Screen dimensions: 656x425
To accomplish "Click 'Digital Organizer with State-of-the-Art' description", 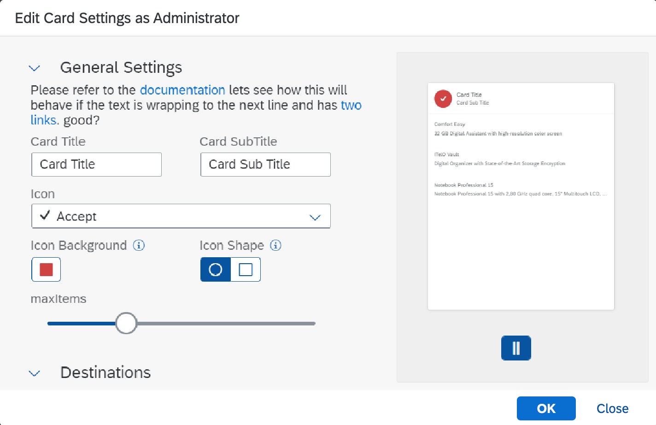I will tap(499, 164).
